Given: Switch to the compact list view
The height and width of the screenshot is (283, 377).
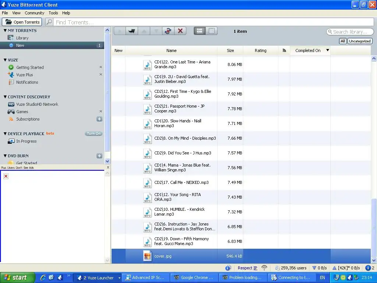Looking at the screenshot, I should (x=212, y=31).
